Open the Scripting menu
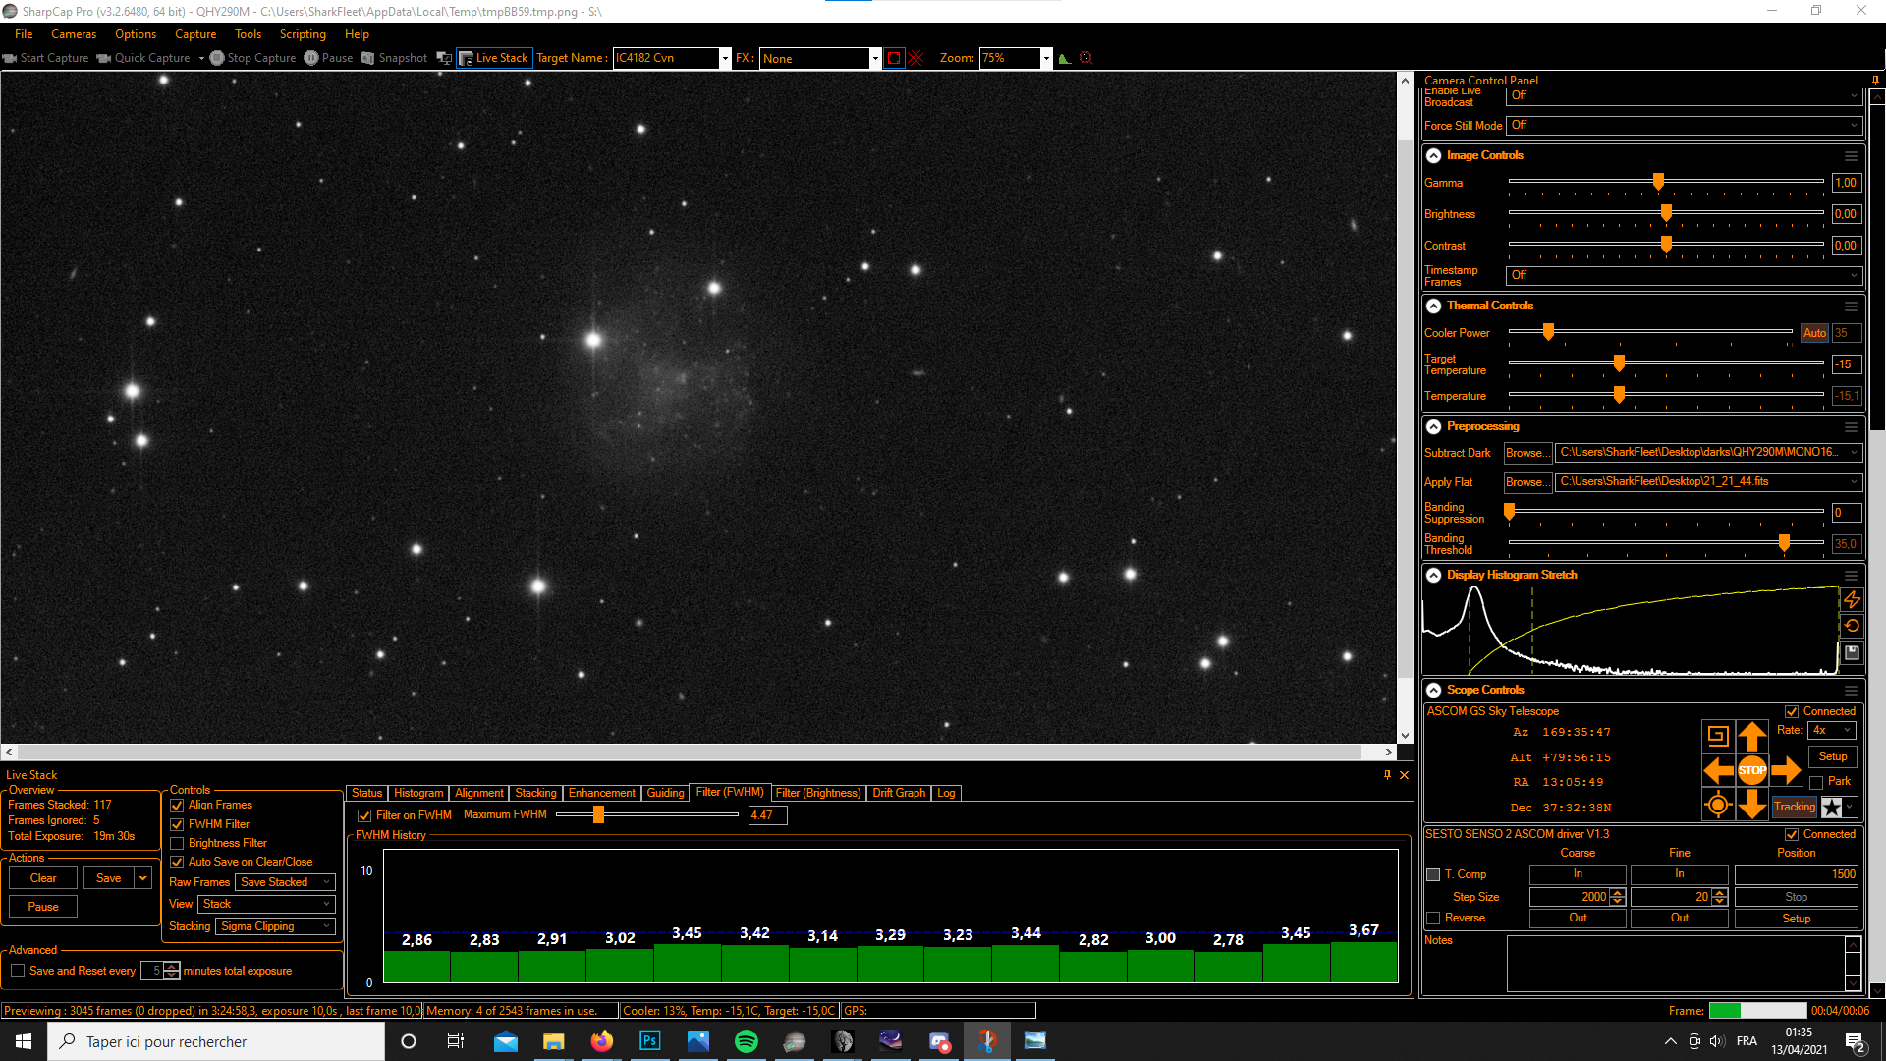Image resolution: width=1886 pixels, height=1061 pixels. point(303,34)
